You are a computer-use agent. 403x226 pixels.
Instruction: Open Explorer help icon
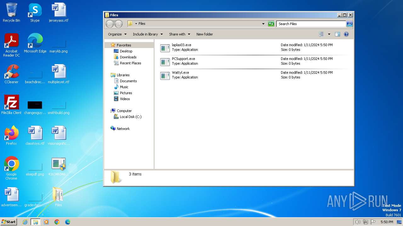(346, 34)
